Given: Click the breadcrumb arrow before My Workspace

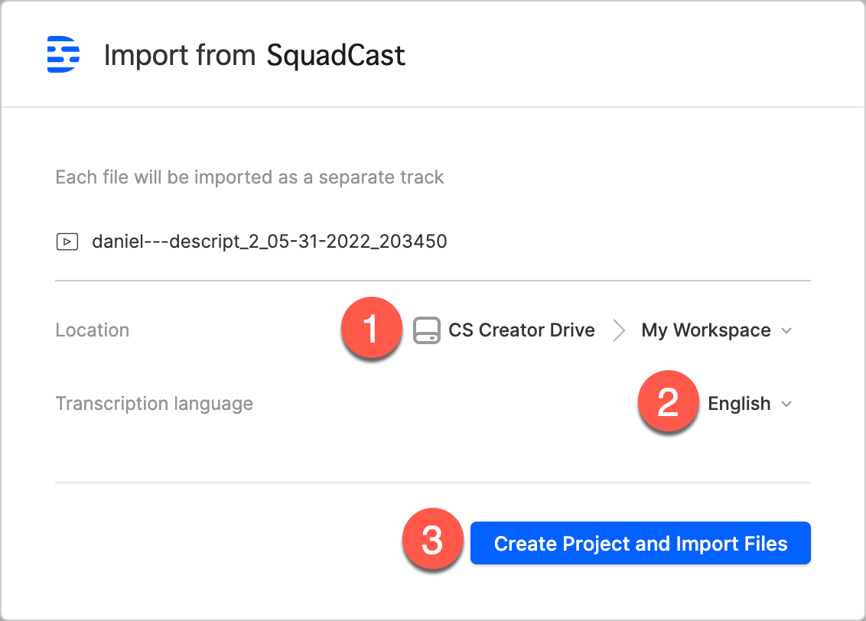Looking at the screenshot, I should point(618,330).
